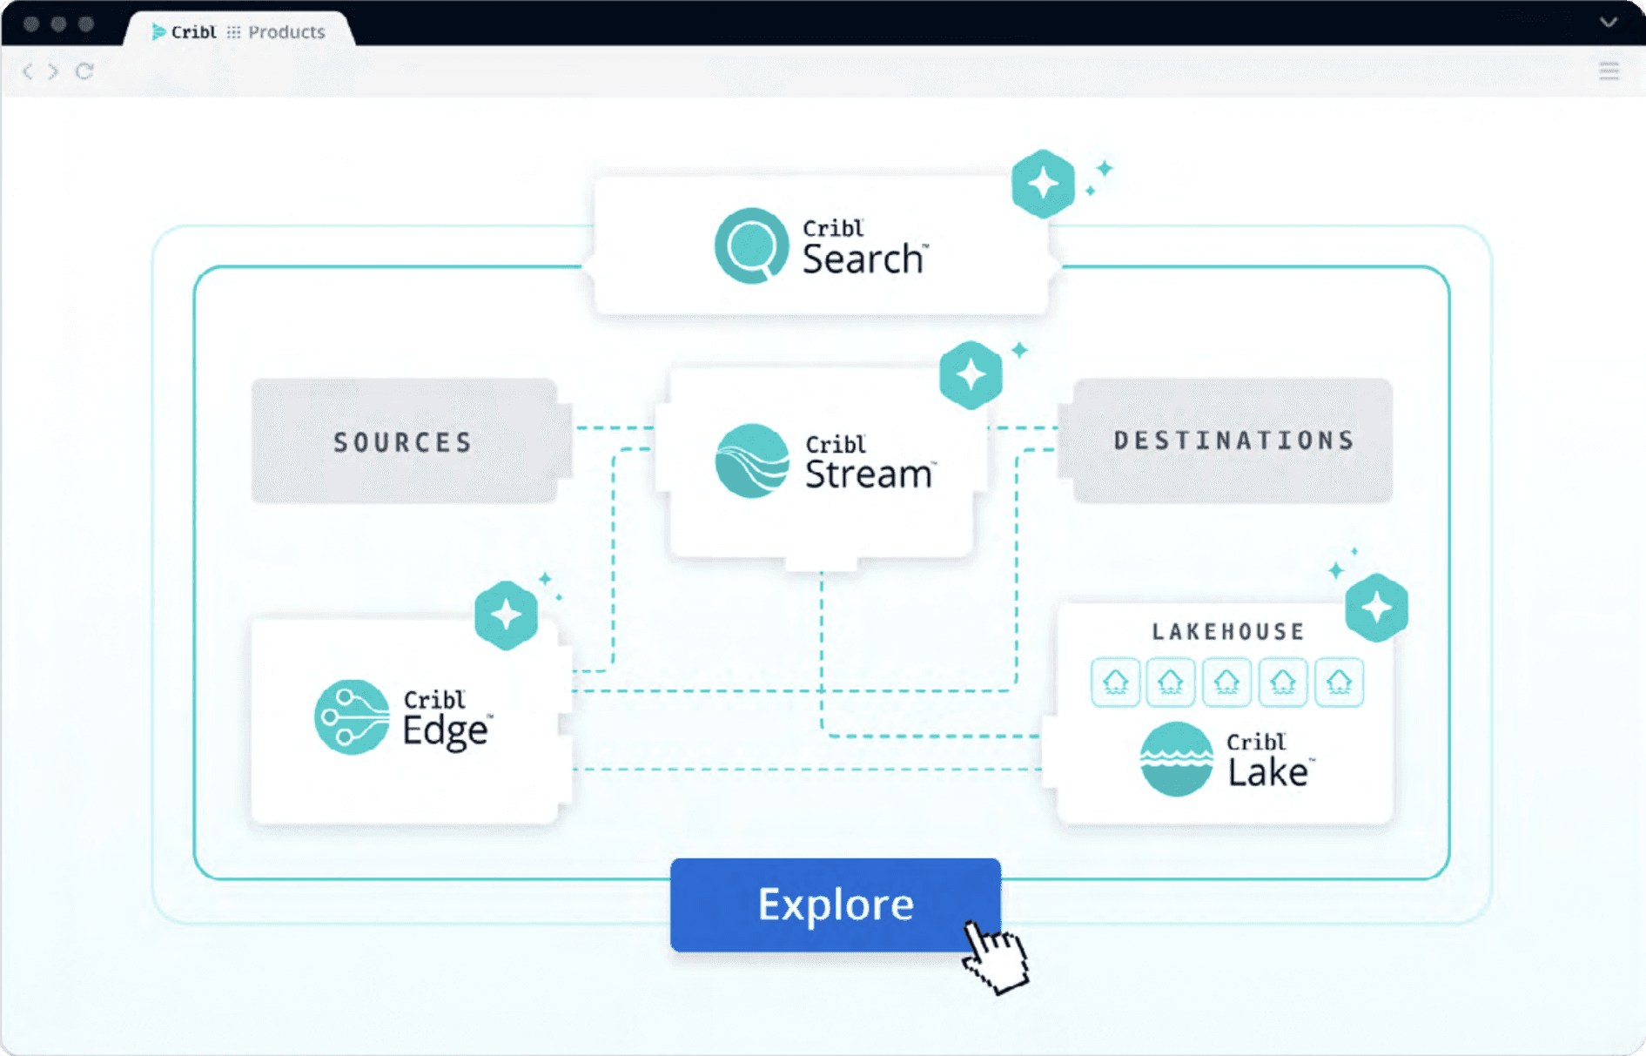Click the Cribl Search magnifier logo
The width and height of the screenshot is (1646, 1056).
[x=750, y=246]
